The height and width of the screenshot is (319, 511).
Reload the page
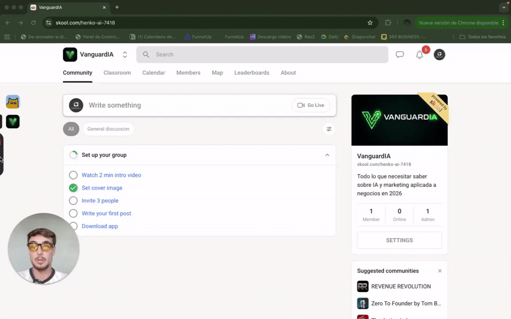tap(33, 23)
